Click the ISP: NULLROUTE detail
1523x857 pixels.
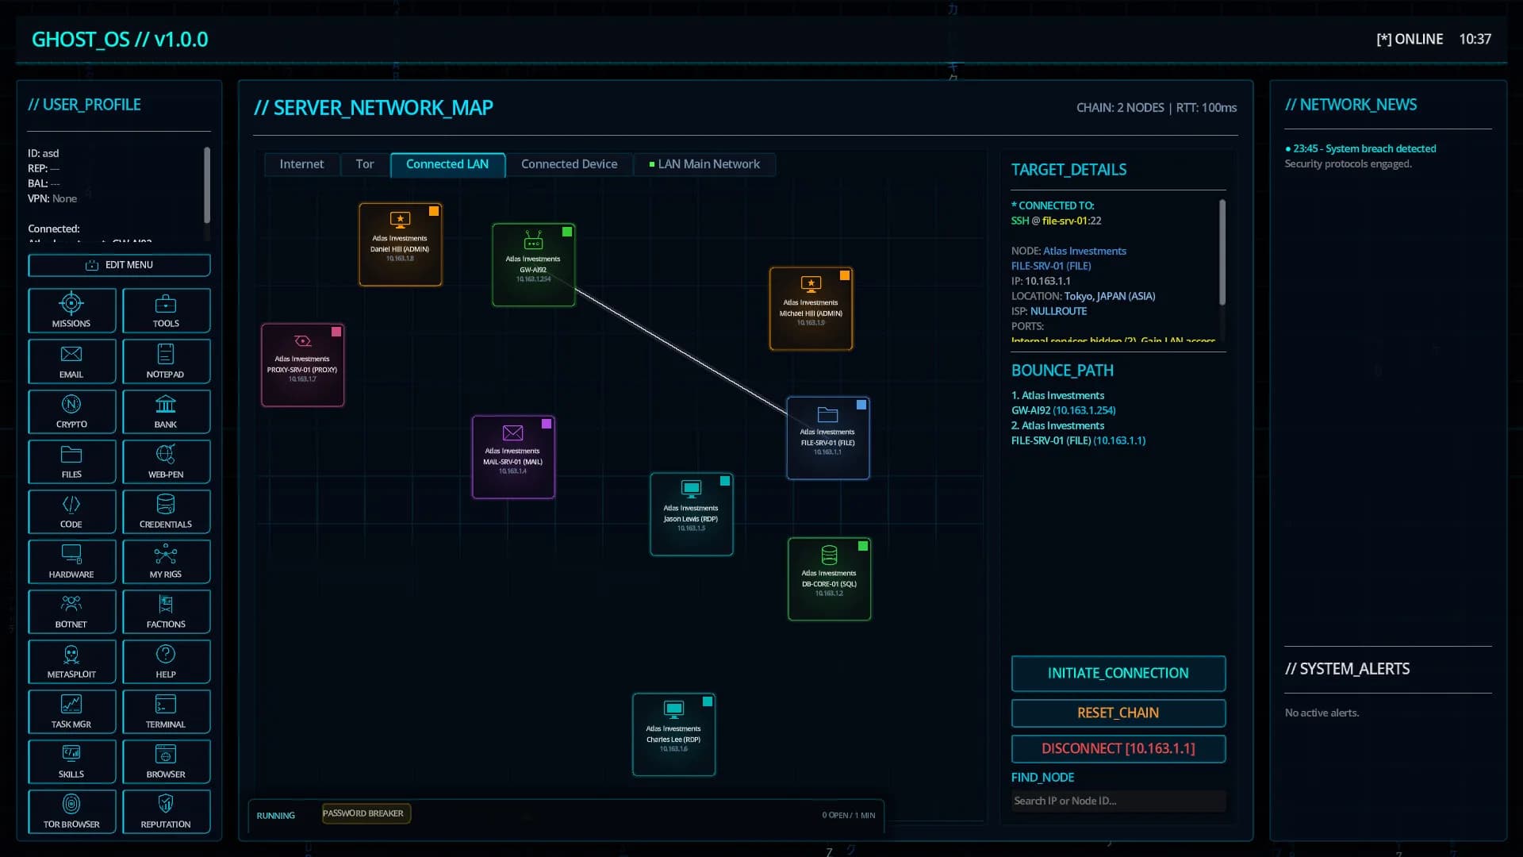click(1049, 312)
